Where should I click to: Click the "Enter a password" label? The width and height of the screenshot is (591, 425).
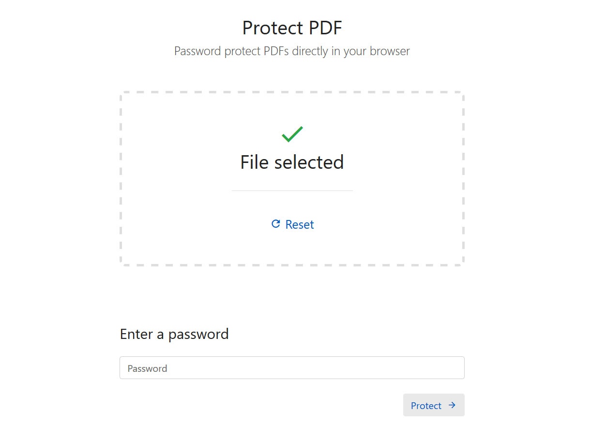[174, 334]
